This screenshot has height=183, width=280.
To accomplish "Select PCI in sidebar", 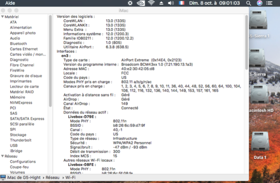I will pos(13,108).
